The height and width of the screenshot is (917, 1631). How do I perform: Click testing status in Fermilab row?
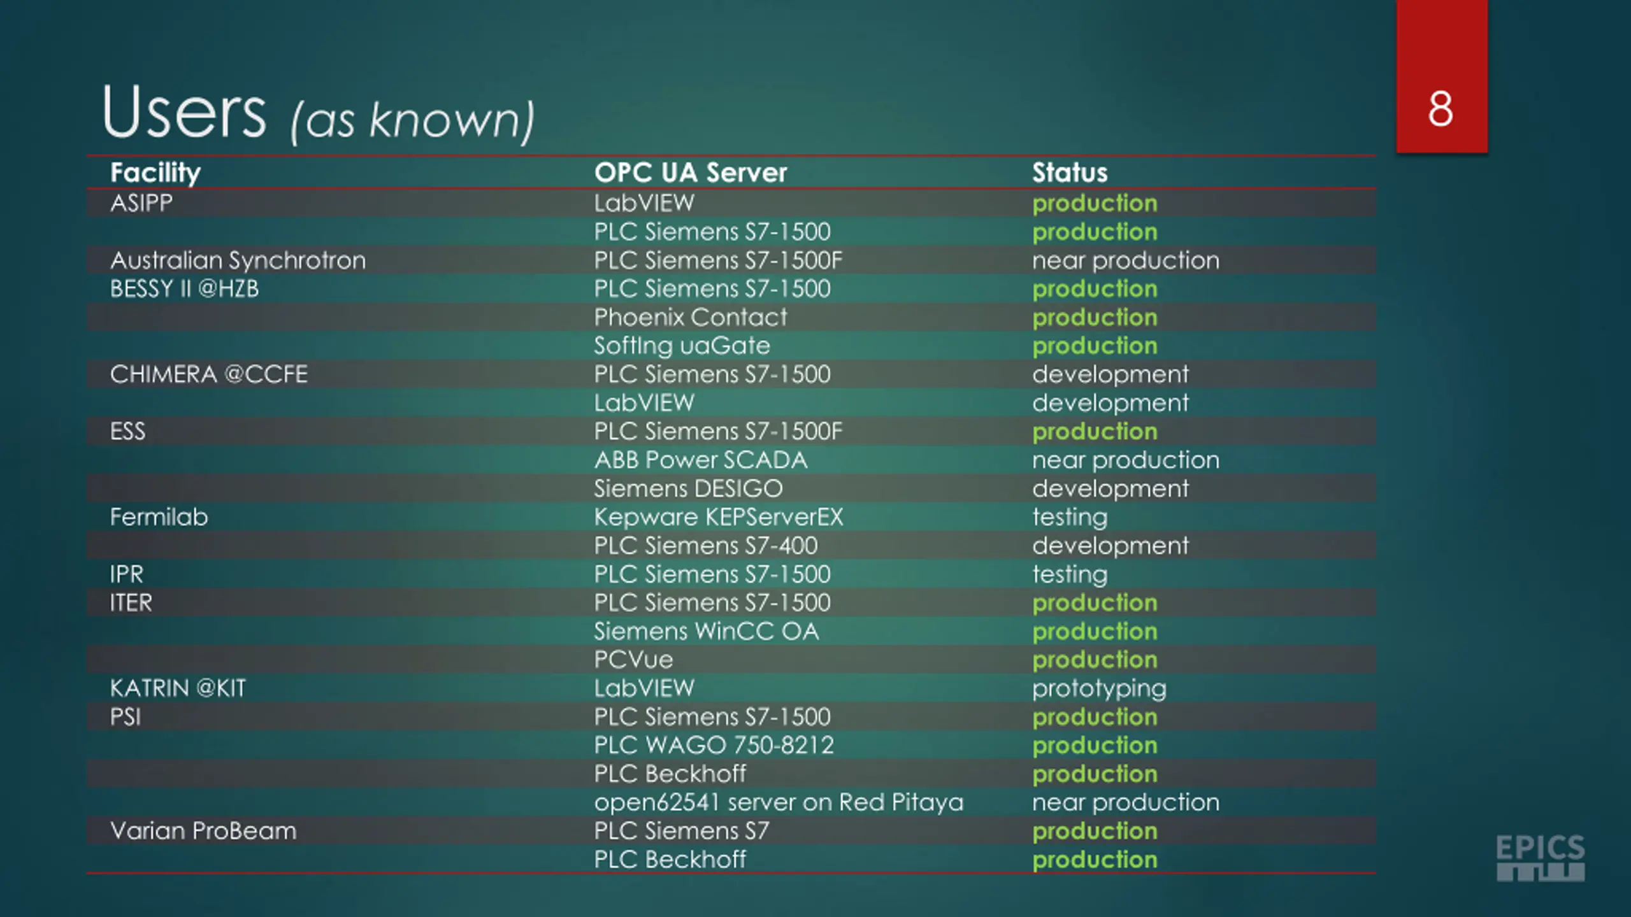[x=1070, y=518]
